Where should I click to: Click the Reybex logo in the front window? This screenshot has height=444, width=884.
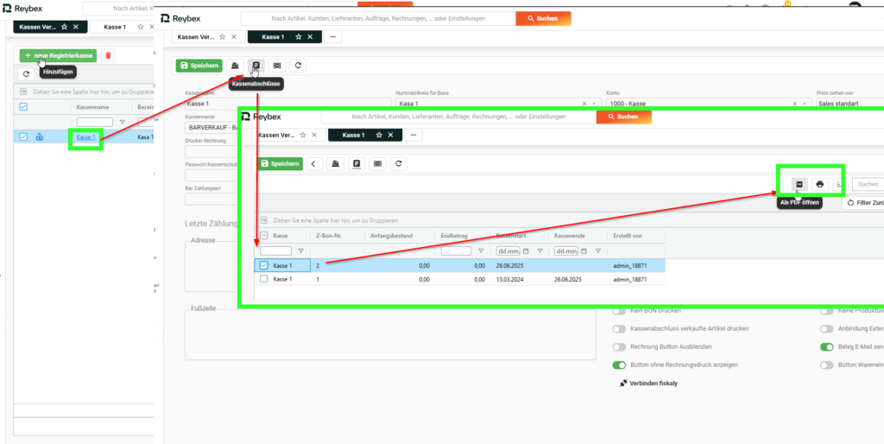tap(261, 117)
